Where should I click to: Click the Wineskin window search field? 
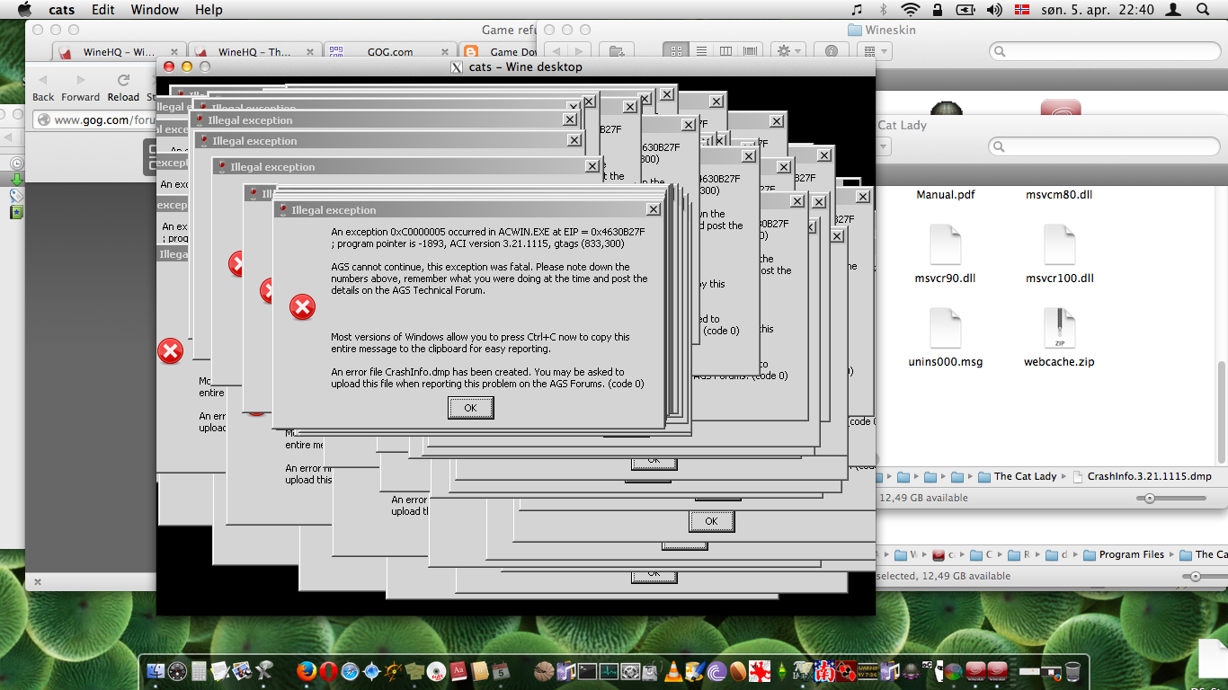(1104, 51)
